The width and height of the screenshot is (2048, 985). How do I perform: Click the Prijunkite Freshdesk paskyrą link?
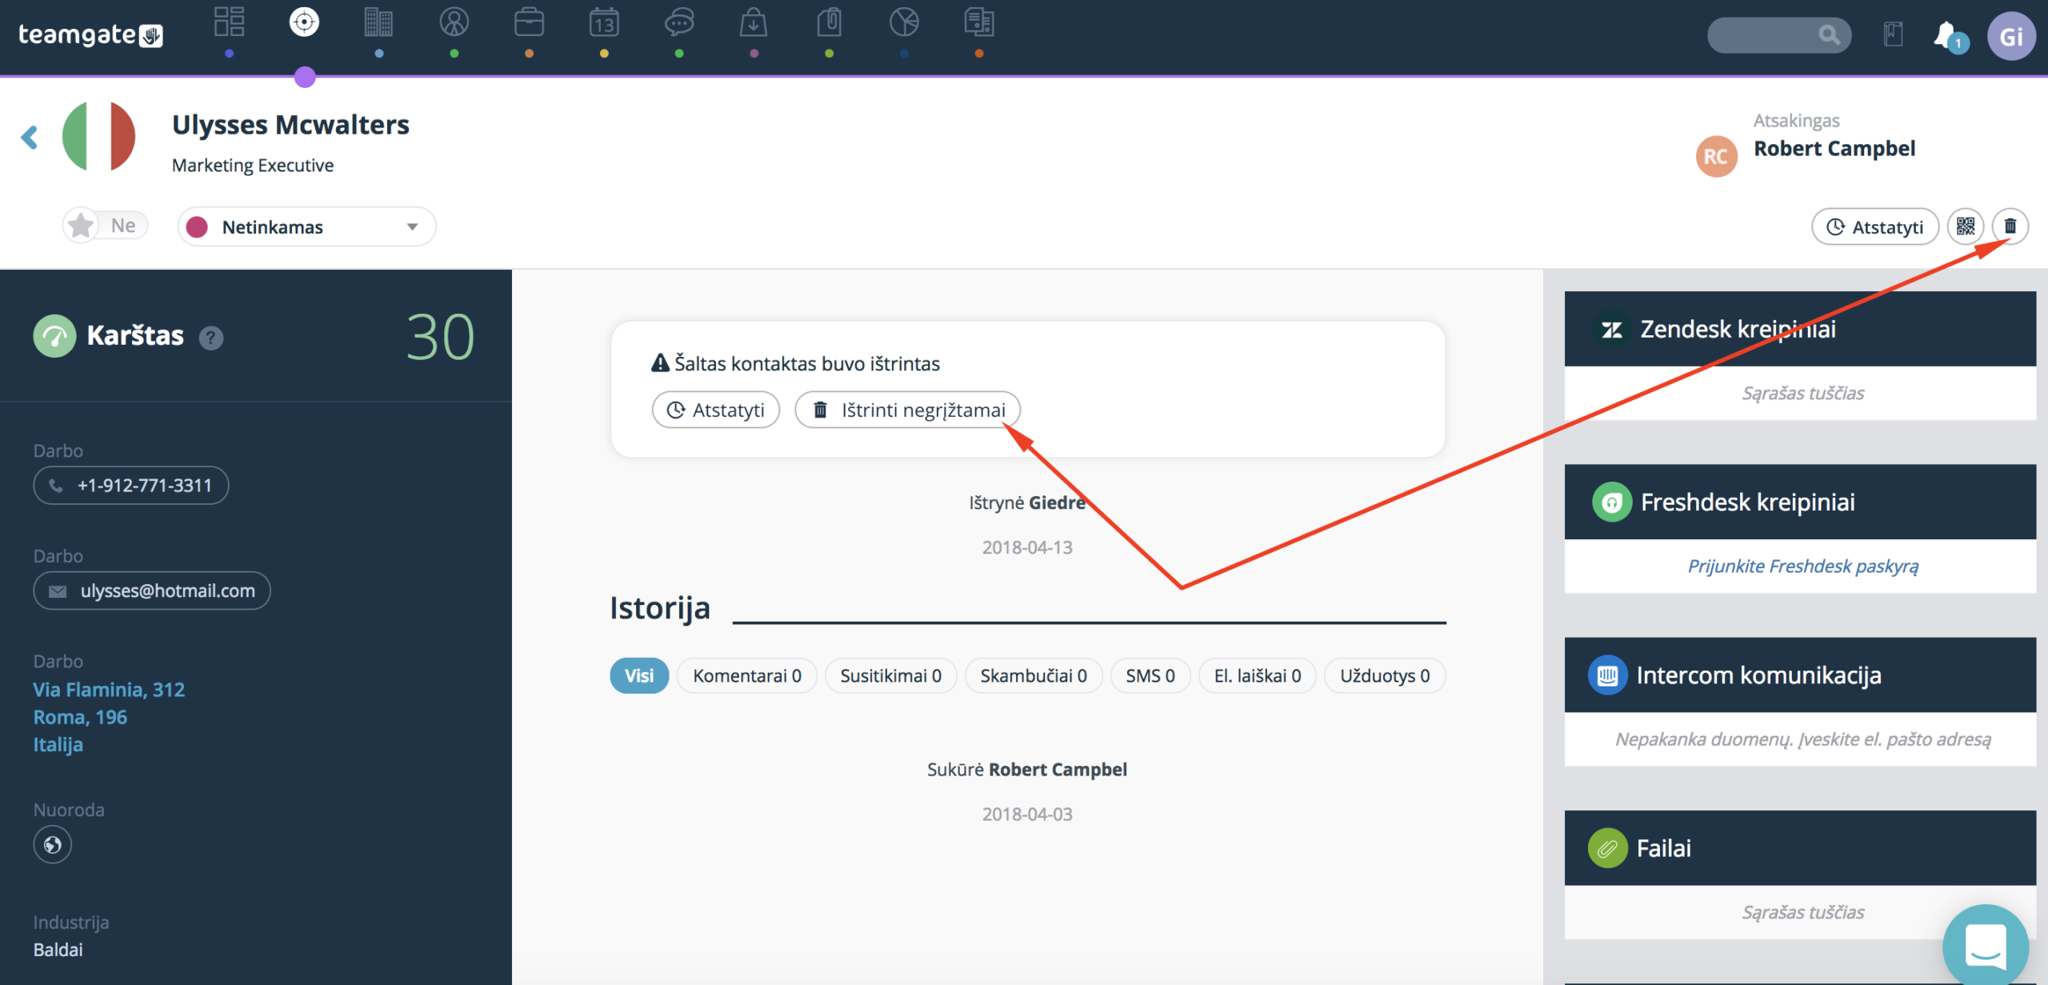(x=1803, y=566)
